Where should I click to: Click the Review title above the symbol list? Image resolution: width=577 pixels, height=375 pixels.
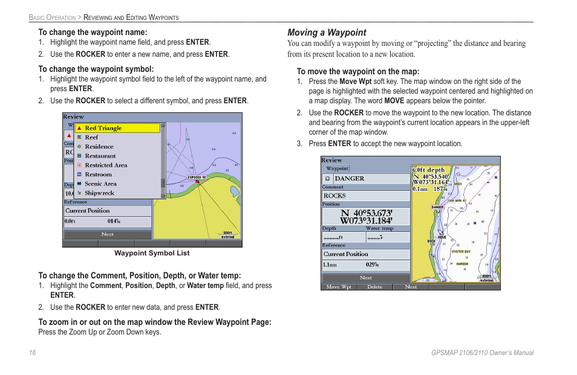(x=74, y=117)
